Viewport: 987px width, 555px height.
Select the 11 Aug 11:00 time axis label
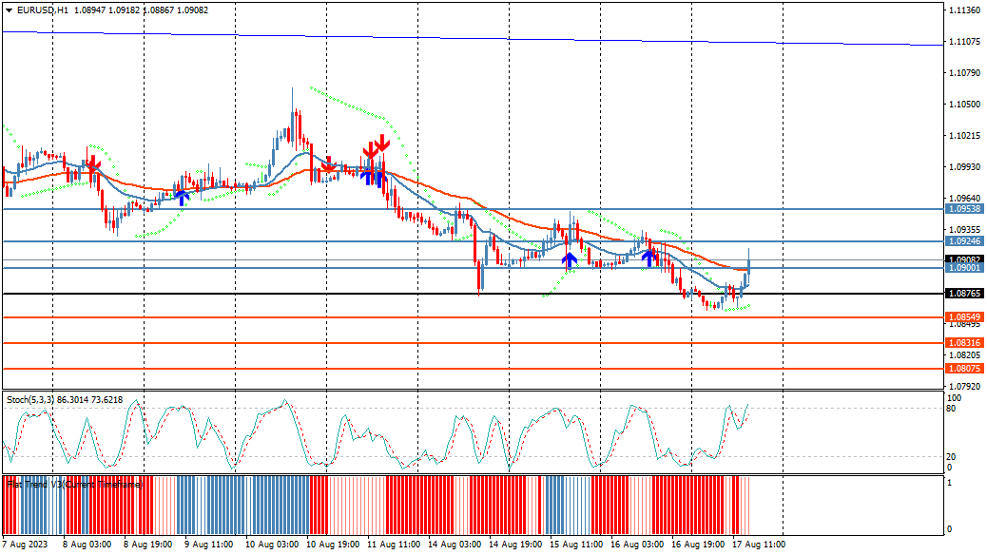[394, 545]
